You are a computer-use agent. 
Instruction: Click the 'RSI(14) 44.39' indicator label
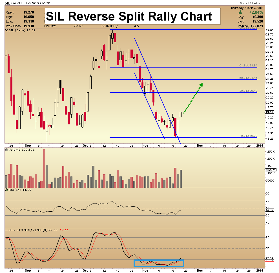(20, 190)
